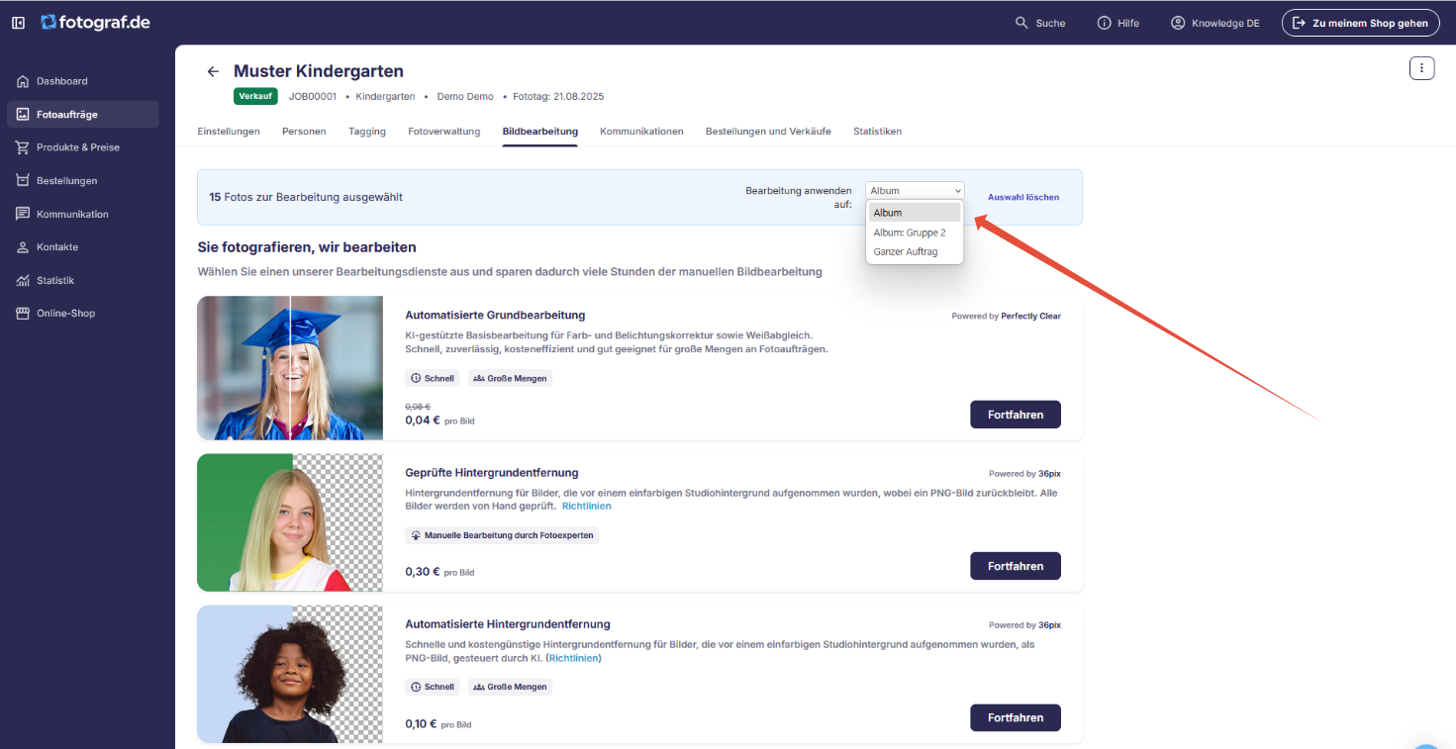
Task: Click the Schnell tag under Automatisierte Hintergrundentfernung
Action: pyautogui.click(x=433, y=687)
